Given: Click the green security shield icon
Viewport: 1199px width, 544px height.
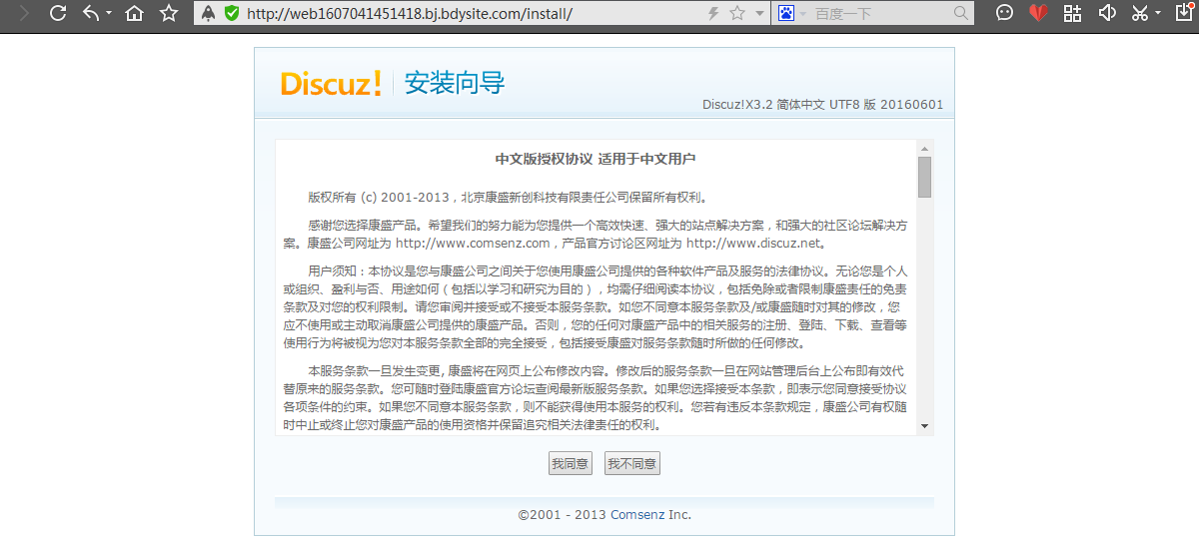Looking at the screenshot, I should tap(231, 14).
